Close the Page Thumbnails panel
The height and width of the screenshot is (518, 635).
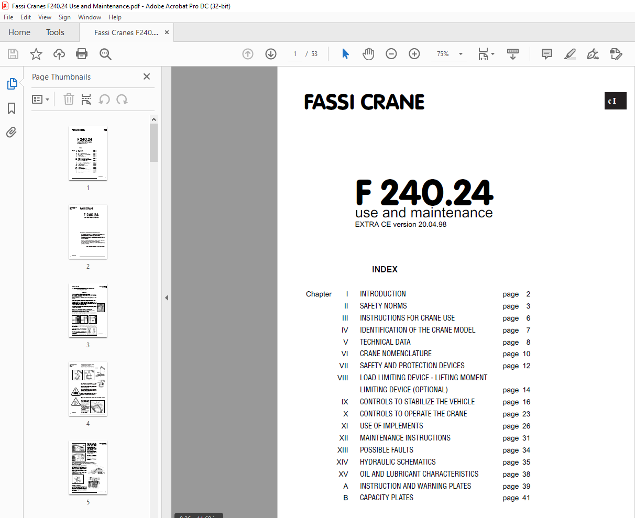(147, 76)
